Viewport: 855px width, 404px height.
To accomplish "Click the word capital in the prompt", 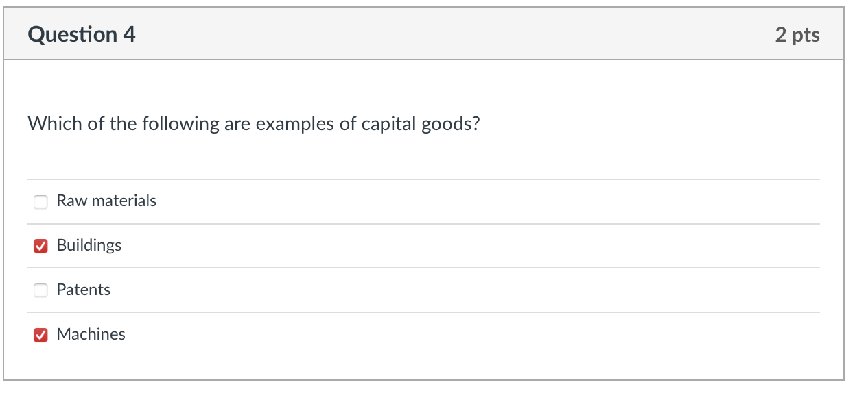I will point(393,125).
